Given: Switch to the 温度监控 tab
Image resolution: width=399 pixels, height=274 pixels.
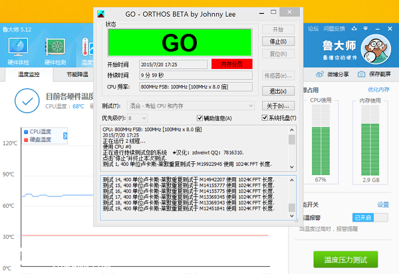Looking at the screenshot, I should click(29, 74).
